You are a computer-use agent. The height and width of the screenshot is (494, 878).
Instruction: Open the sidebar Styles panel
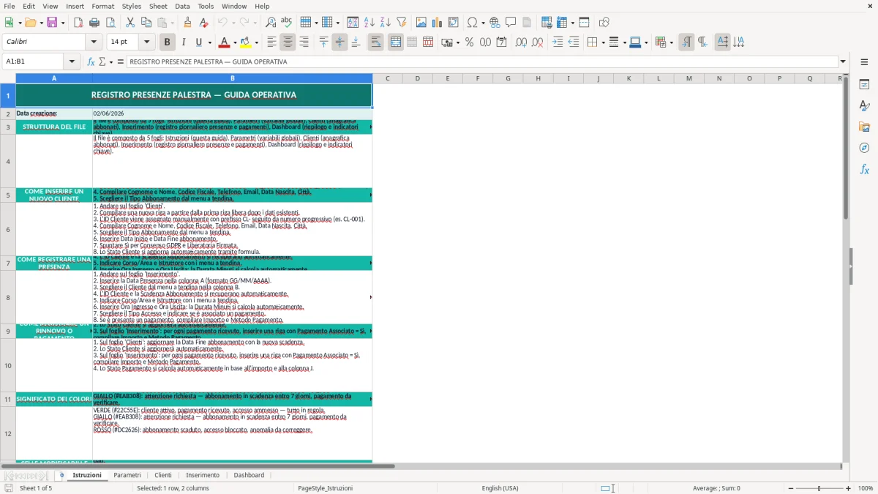[x=864, y=106]
